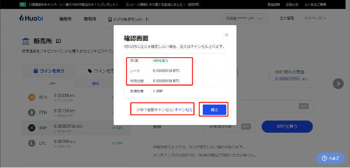Viewport: 350px width, 168px height.
Task: Click the green badge icon in the top bar
Action: point(23,4)
